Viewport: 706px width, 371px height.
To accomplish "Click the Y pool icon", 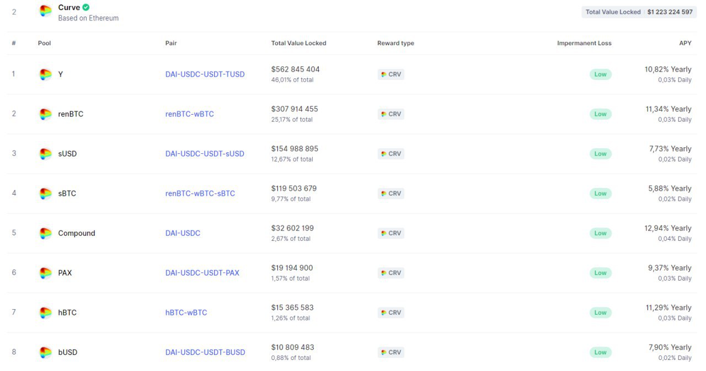I will coord(45,74).
